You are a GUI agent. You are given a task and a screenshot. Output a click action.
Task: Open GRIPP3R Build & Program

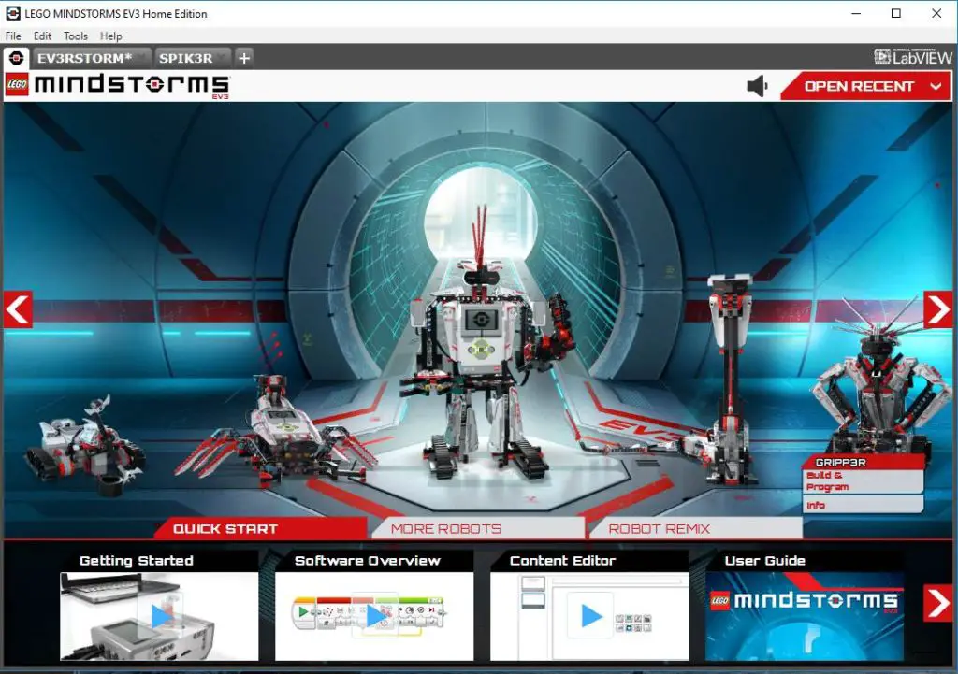(x=863, y=481)
